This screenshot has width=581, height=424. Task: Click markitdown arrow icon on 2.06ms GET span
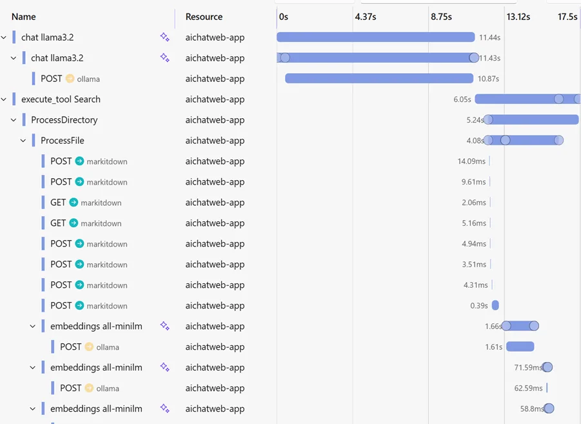pos(74,203)
